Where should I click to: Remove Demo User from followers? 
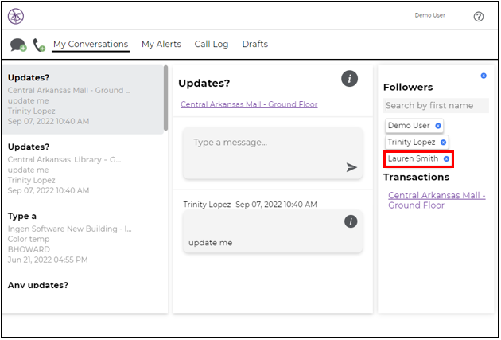438,126
